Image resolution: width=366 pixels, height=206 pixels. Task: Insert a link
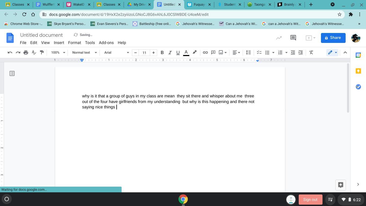pyautogui.click(x=205, y=53)
